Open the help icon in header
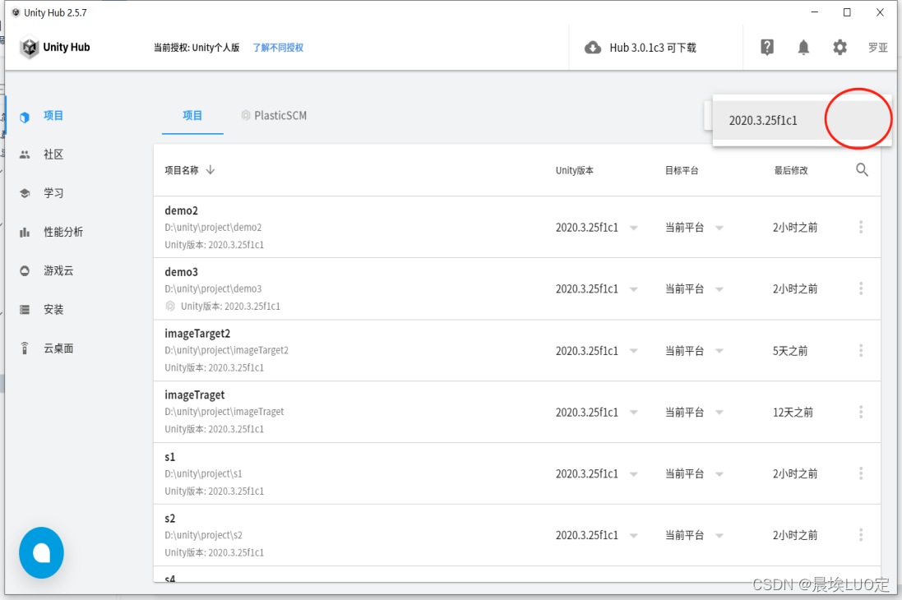 tap(767, 47)
